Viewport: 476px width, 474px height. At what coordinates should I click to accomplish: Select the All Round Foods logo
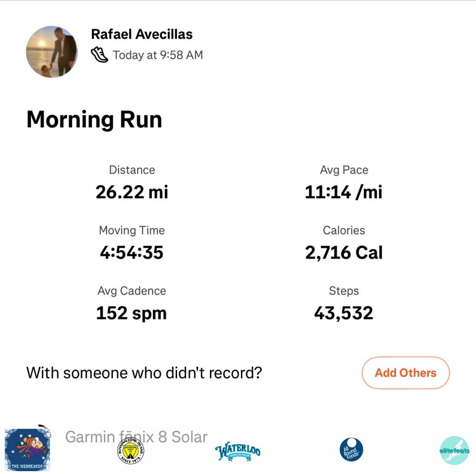pyautogui.click(x=351, y=450)
